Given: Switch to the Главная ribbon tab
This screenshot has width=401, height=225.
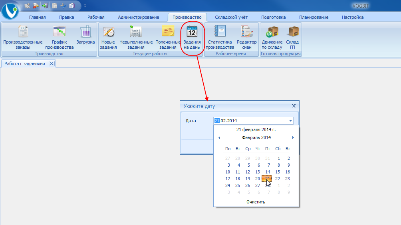Looking at the screenshot, I should click(x=37, y=17).
